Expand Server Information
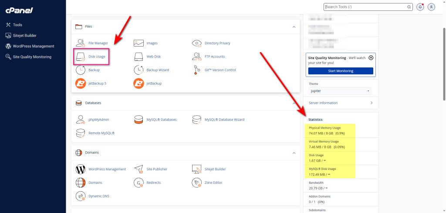 [371, 103]
